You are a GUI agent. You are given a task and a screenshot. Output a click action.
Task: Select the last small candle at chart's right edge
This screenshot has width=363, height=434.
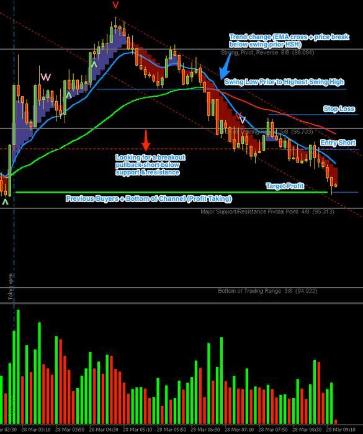pos(336,185)
